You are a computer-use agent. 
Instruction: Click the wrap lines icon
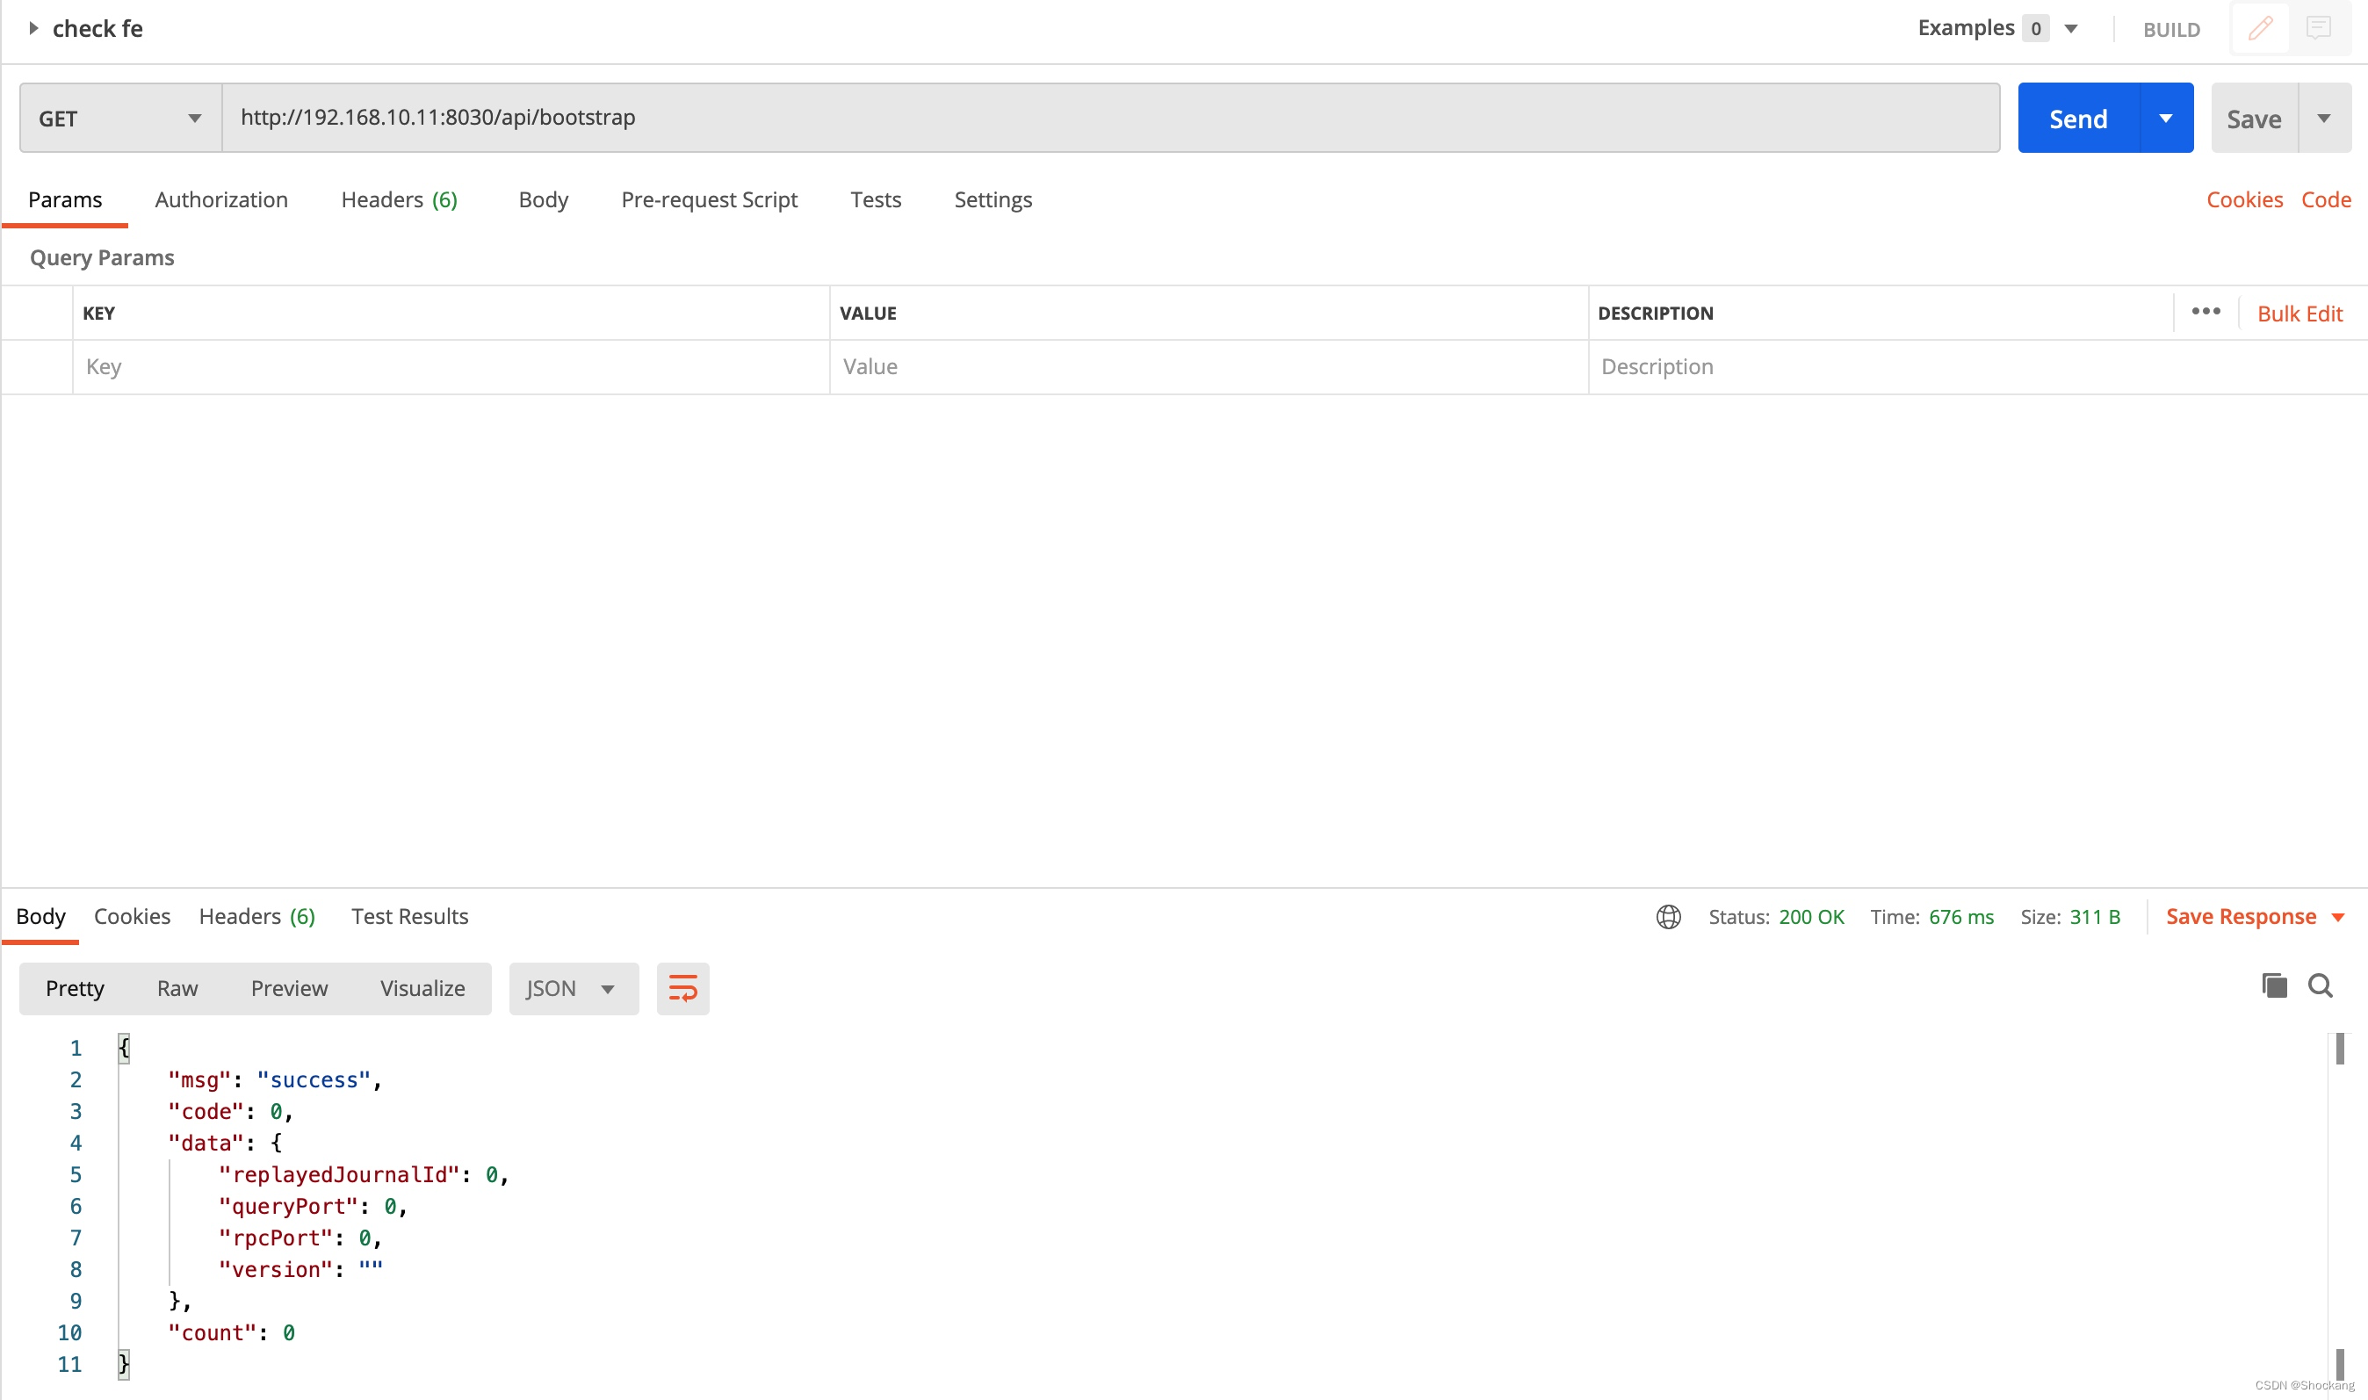click(x=682, y=988)
